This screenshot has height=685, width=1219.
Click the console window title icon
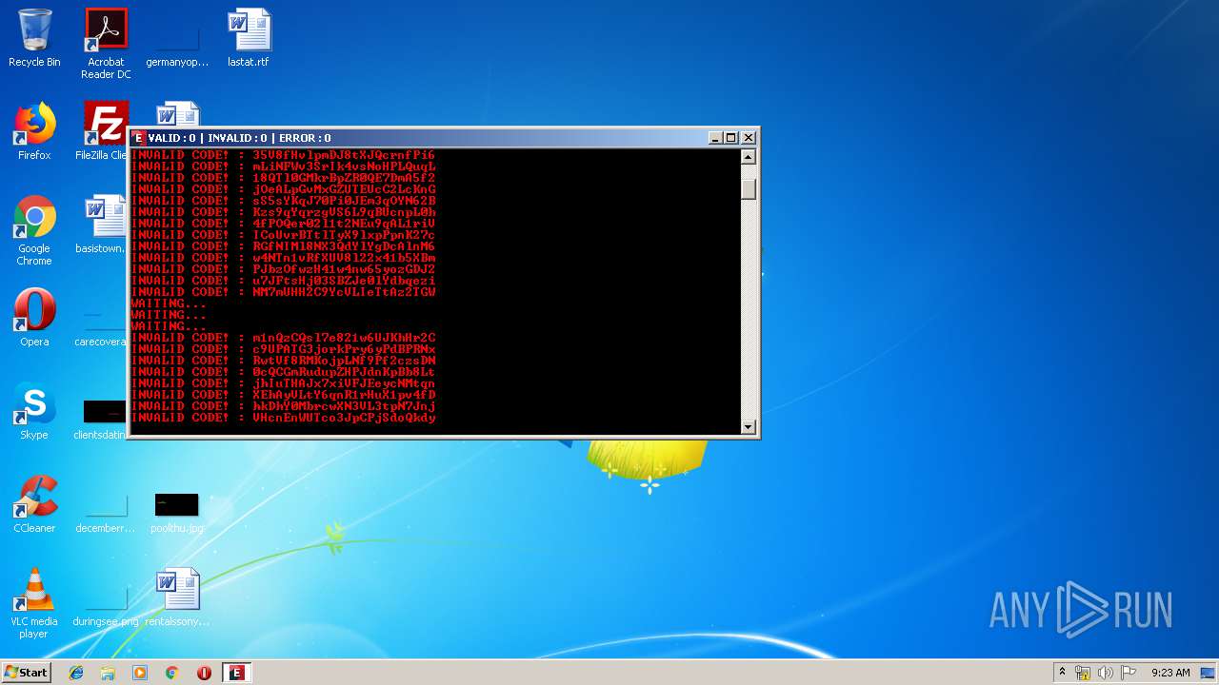click(x=138, y=138)
